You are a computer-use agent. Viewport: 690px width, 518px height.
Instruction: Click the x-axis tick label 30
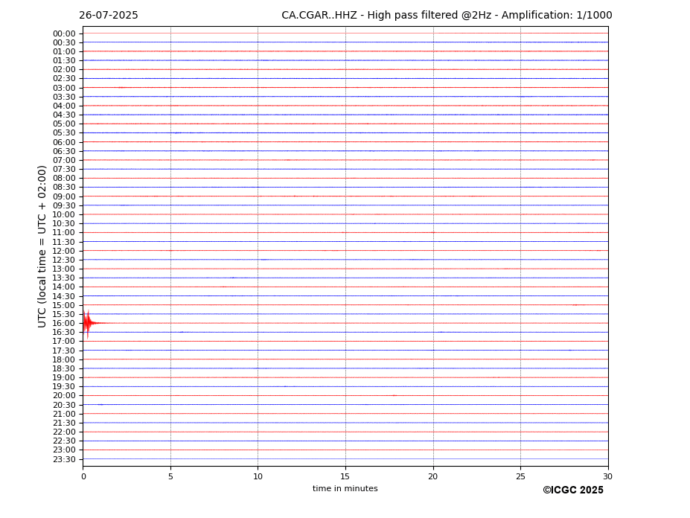607,476
